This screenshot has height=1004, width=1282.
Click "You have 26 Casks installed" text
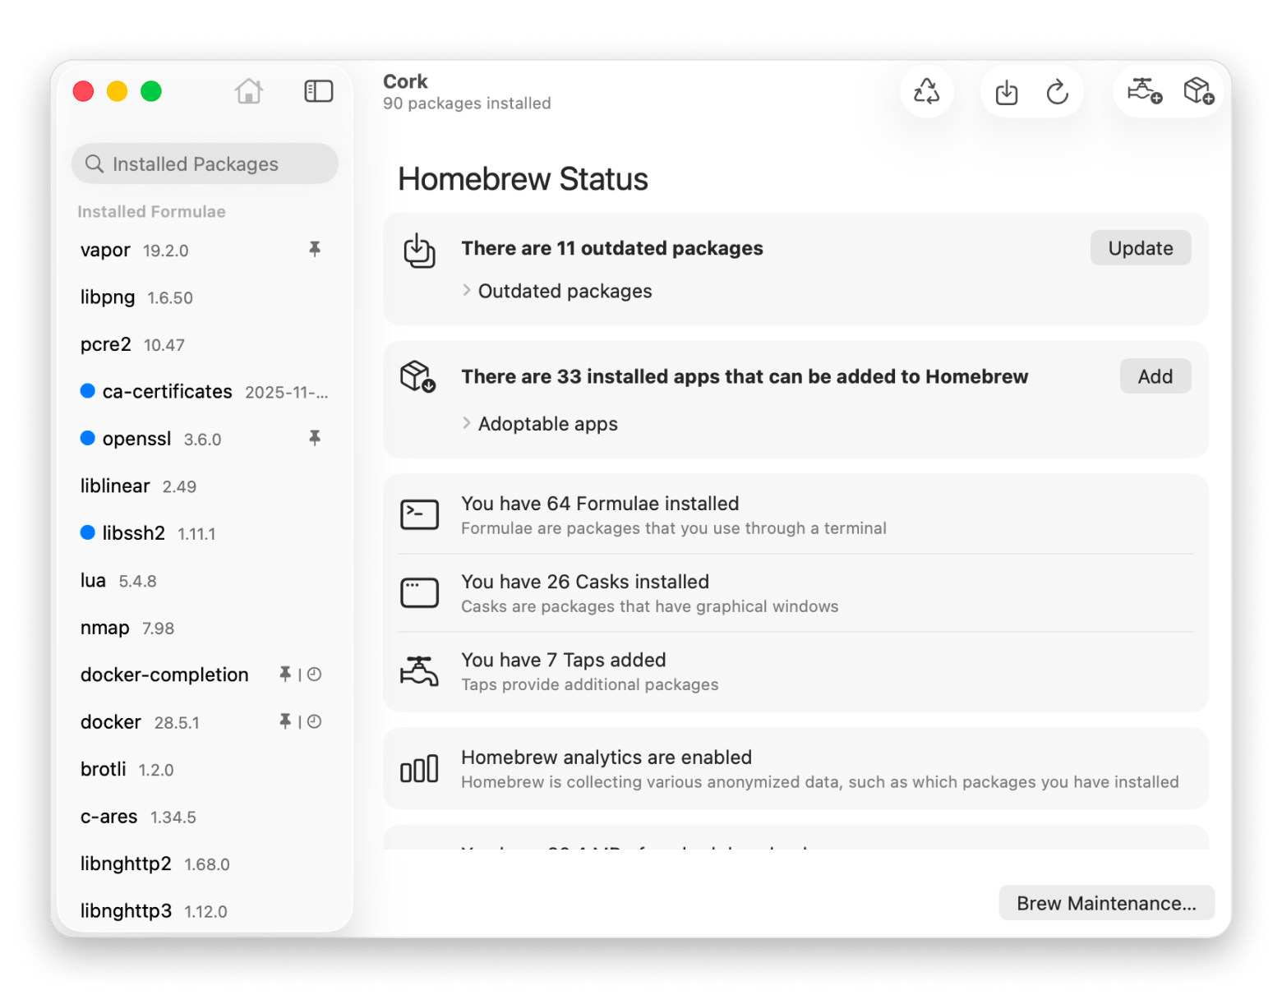pyautogui.click(x=585, y=581)
